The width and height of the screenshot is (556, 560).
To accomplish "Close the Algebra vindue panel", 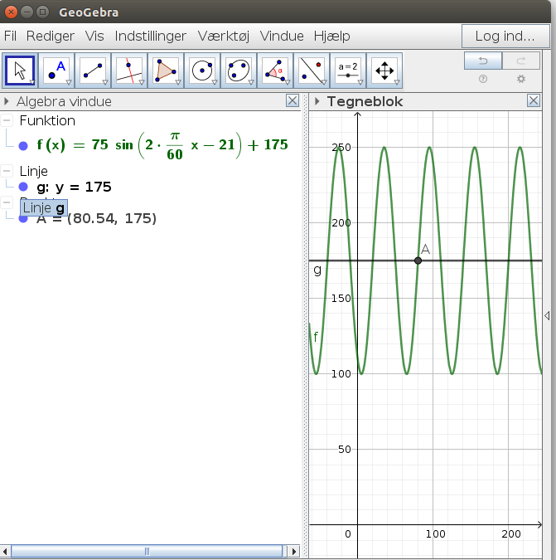I will click(x=293, y=100).
